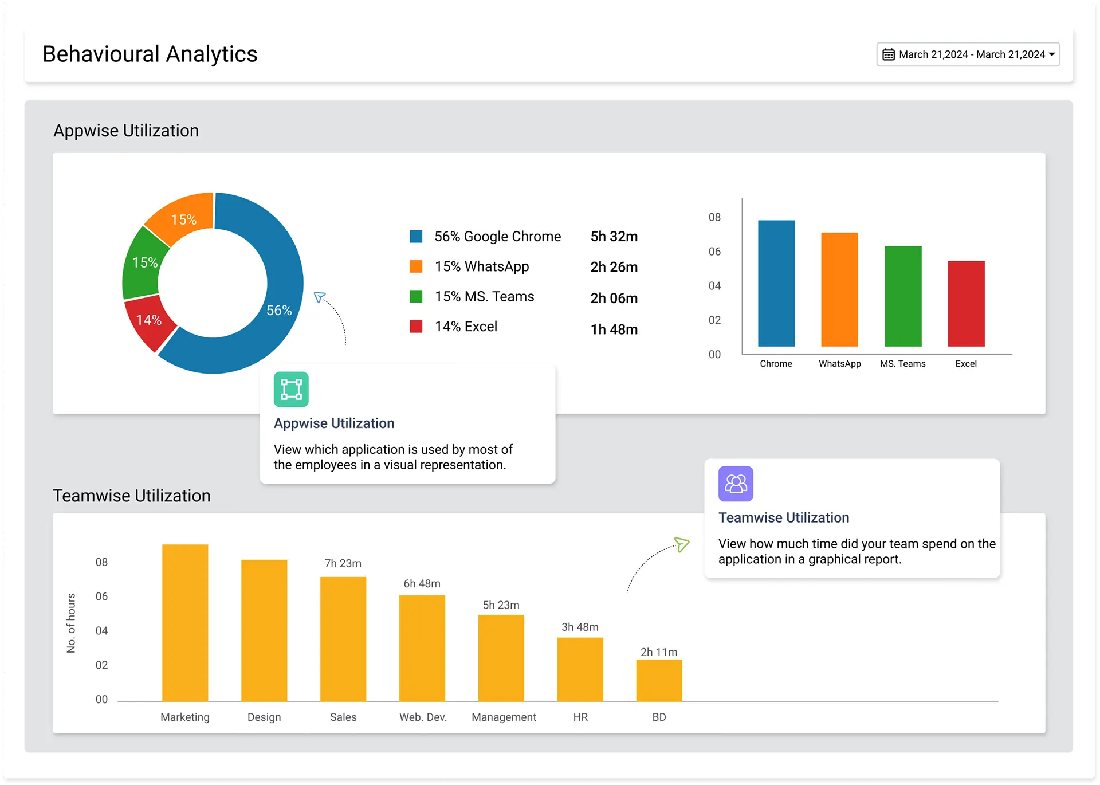Click the '2h 26m' duration value

[x=614, y=267]
